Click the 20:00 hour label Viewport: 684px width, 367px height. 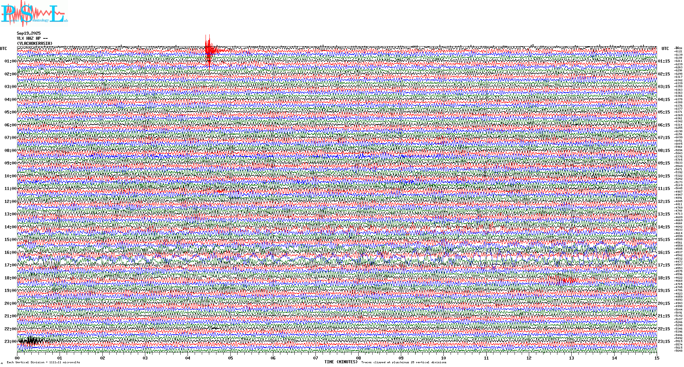[10, 303]
